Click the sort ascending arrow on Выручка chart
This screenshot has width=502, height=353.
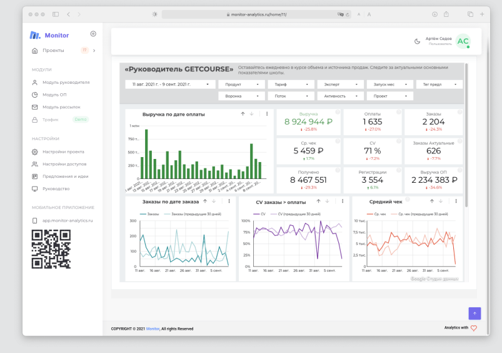pyautogui.click(x=243, y=114)
